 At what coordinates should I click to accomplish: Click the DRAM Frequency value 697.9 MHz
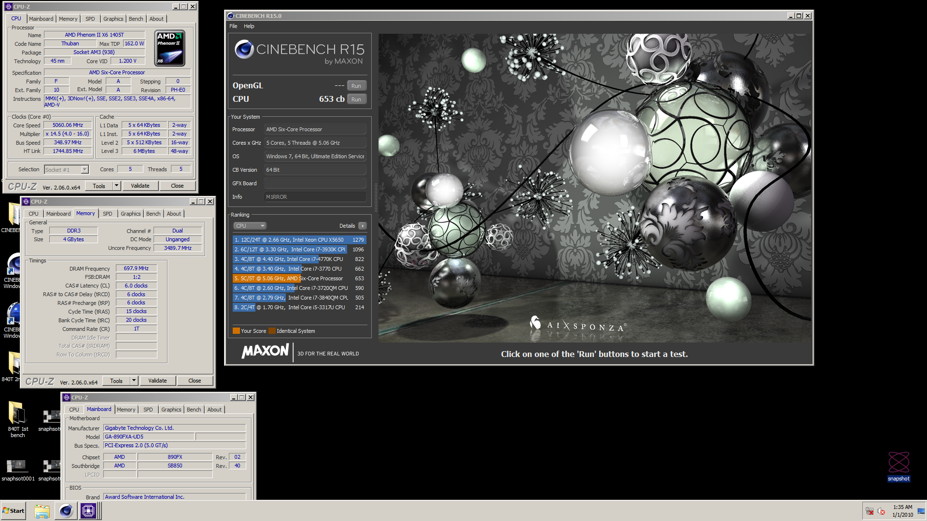[136, 268]
